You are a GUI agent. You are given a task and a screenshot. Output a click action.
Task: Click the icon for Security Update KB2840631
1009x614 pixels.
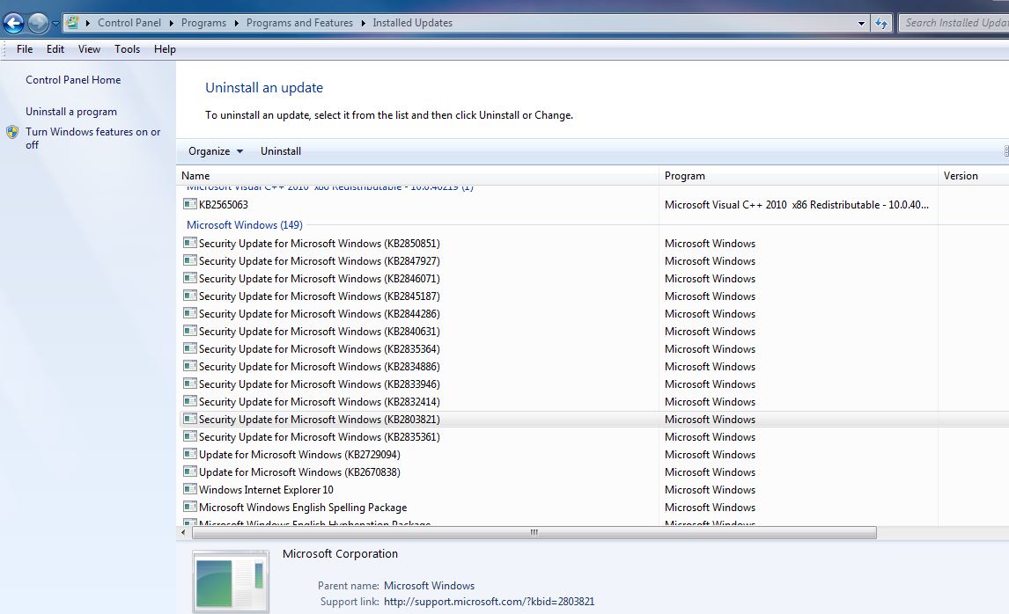click(190, 331)
